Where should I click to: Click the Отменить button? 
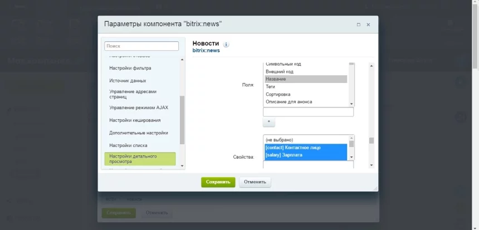click(x=255, y=182)
